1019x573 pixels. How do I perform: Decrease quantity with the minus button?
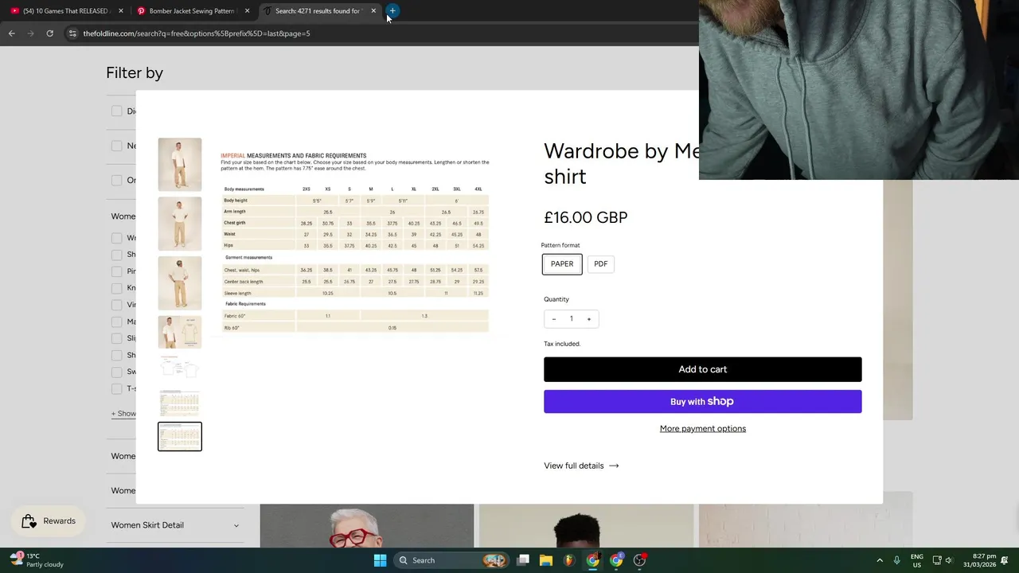(x=554, y=319)
